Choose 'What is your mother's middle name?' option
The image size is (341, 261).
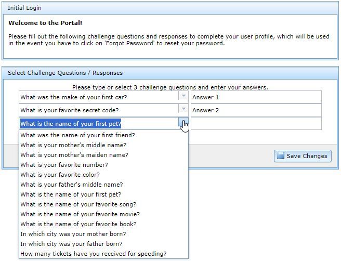pos(73,145)
